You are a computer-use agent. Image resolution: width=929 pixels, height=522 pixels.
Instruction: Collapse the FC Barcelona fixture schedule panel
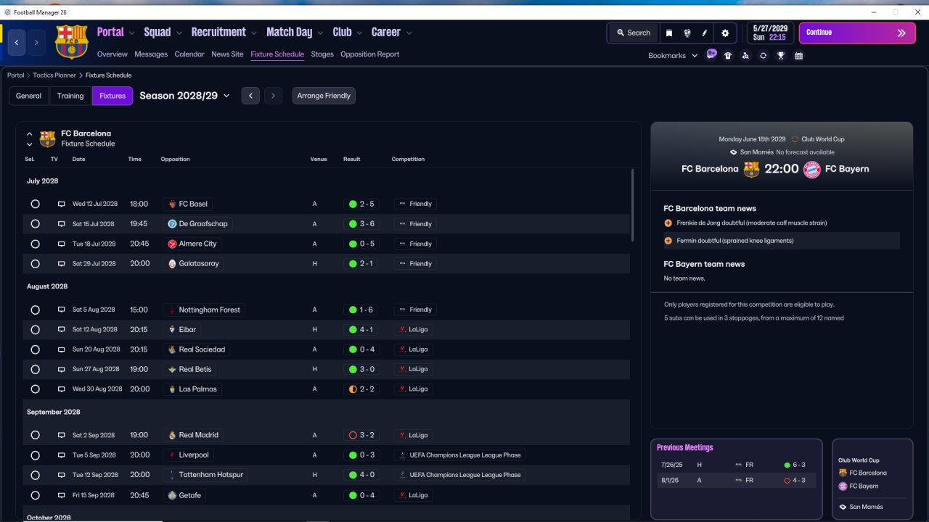29,134
